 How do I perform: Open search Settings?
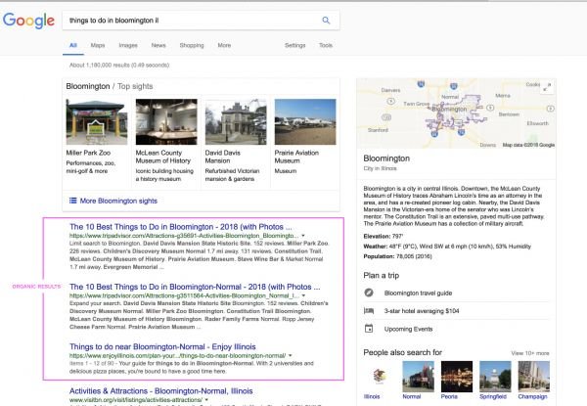[295, 45]
